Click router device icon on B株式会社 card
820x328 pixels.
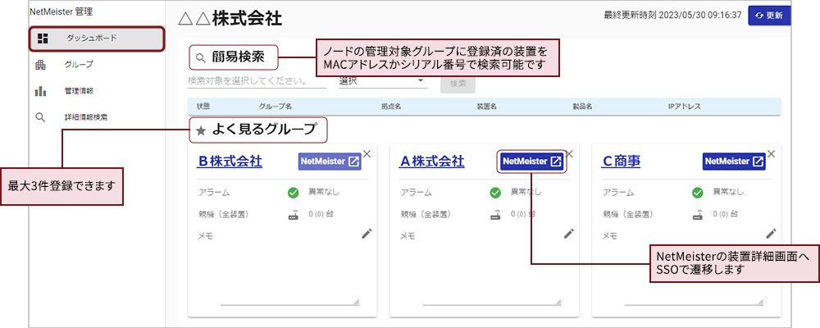[293, 215]
